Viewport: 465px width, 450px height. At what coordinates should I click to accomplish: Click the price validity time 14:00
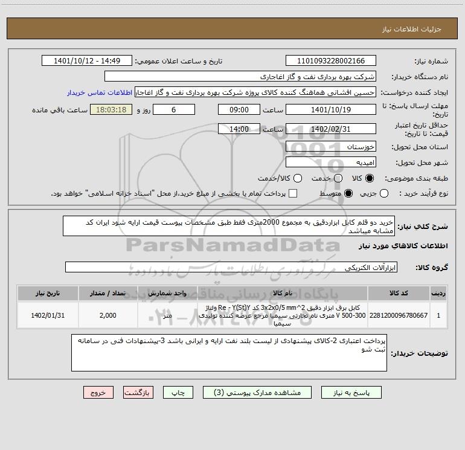coord(239,129)
